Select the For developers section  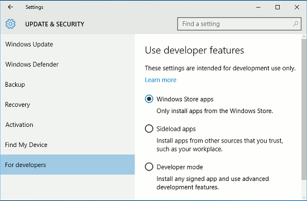pyautogui.click(x=68, y=165)
